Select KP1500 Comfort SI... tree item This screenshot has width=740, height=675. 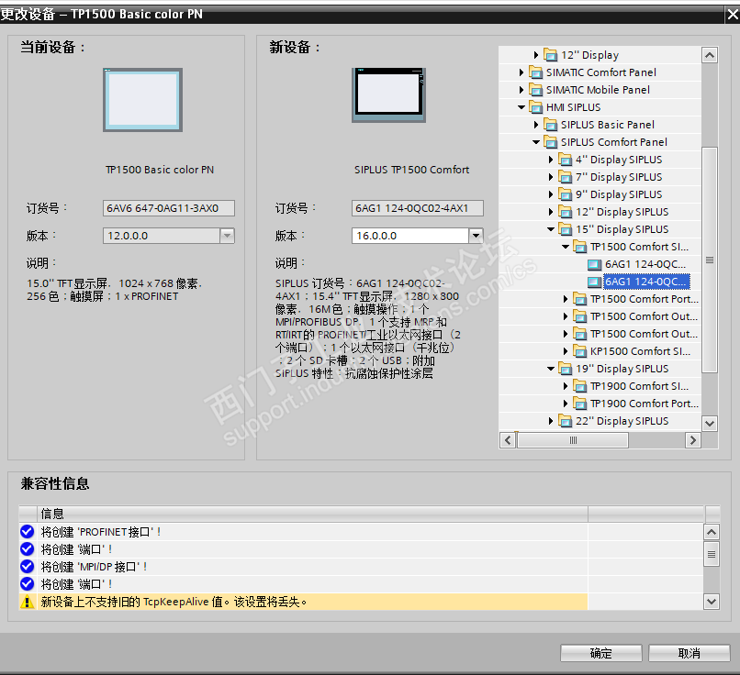(x=641, y=351)
